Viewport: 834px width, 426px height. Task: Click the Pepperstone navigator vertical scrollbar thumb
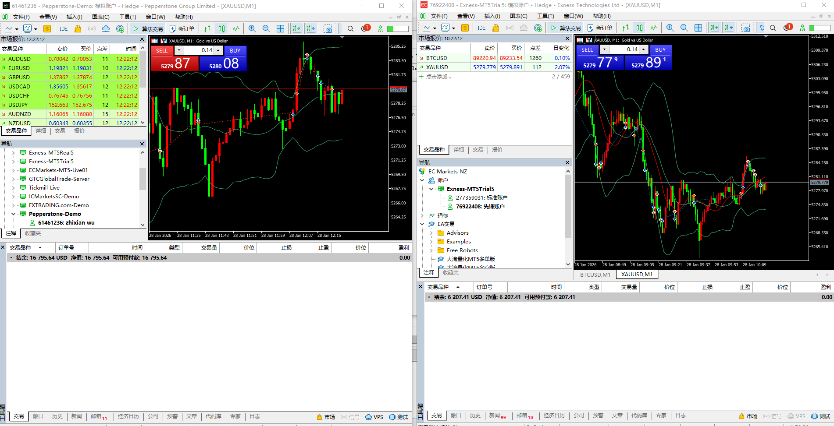[x=143, y=179]
